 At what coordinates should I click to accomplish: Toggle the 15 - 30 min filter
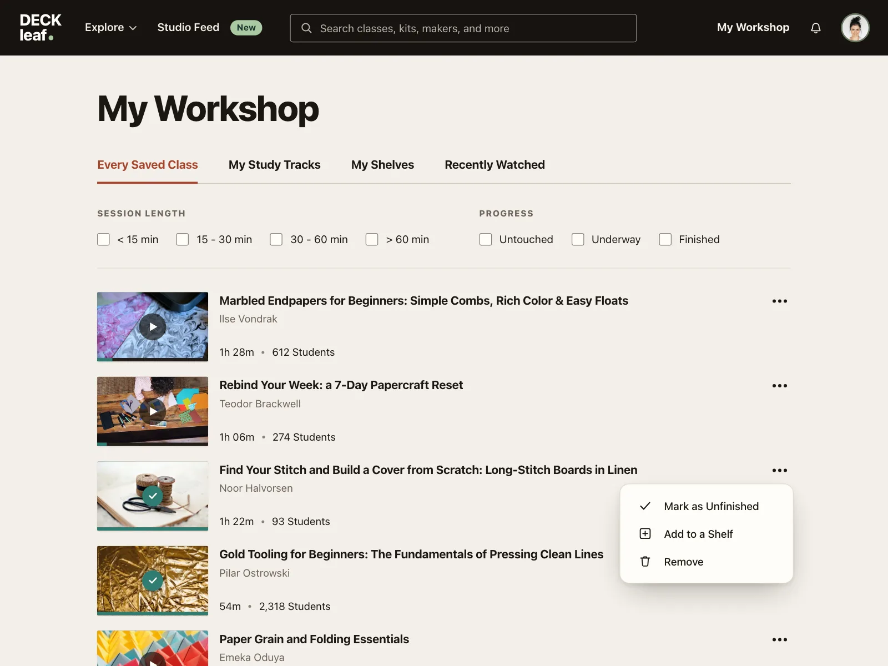[x=183, y=239]
